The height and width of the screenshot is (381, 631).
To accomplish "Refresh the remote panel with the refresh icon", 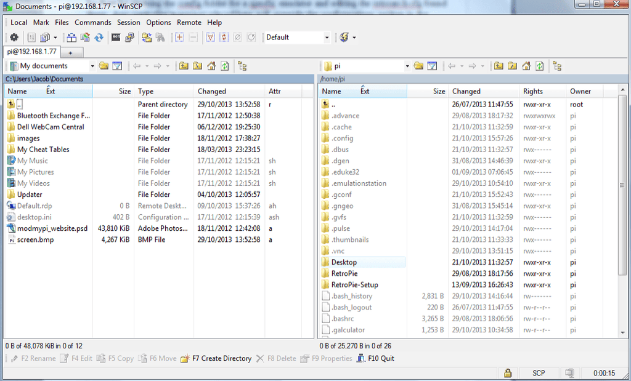I will point(540,66).
